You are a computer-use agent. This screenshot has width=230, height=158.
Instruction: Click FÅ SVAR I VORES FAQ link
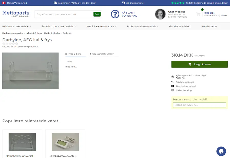pyautogui.click(x=129, y=14)
